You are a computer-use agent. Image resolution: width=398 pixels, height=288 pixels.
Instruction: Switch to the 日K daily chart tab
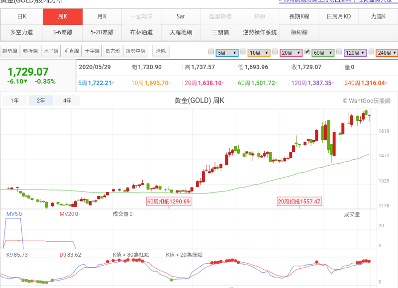point(21,16)
